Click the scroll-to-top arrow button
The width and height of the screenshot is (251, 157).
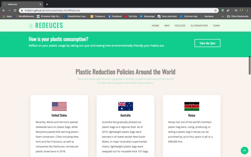point(244,150)
